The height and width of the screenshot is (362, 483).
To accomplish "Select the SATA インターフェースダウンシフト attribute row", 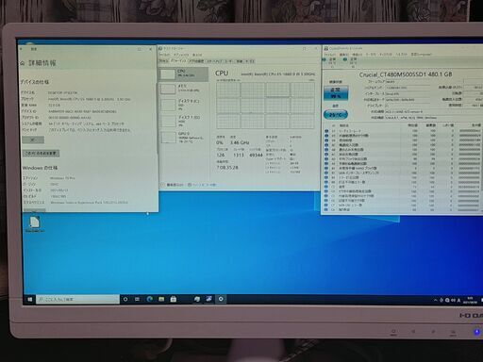I will (x=402, y=173).
